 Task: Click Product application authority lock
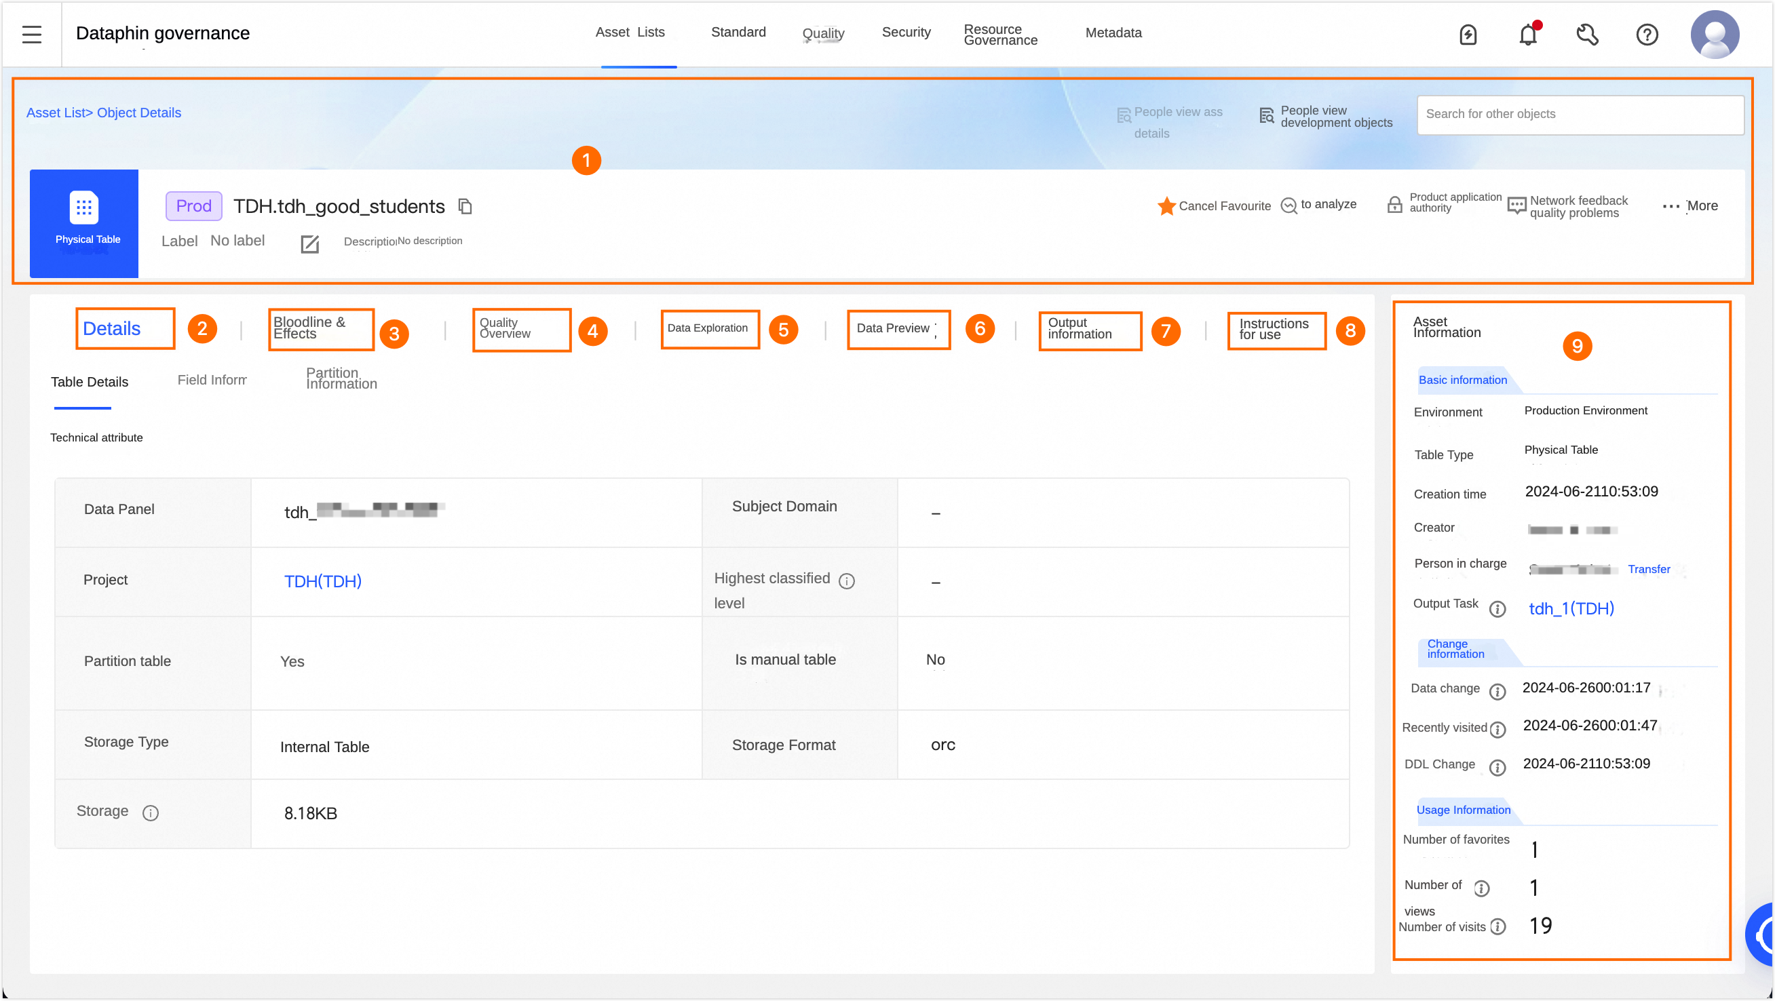coord(1394,205)
